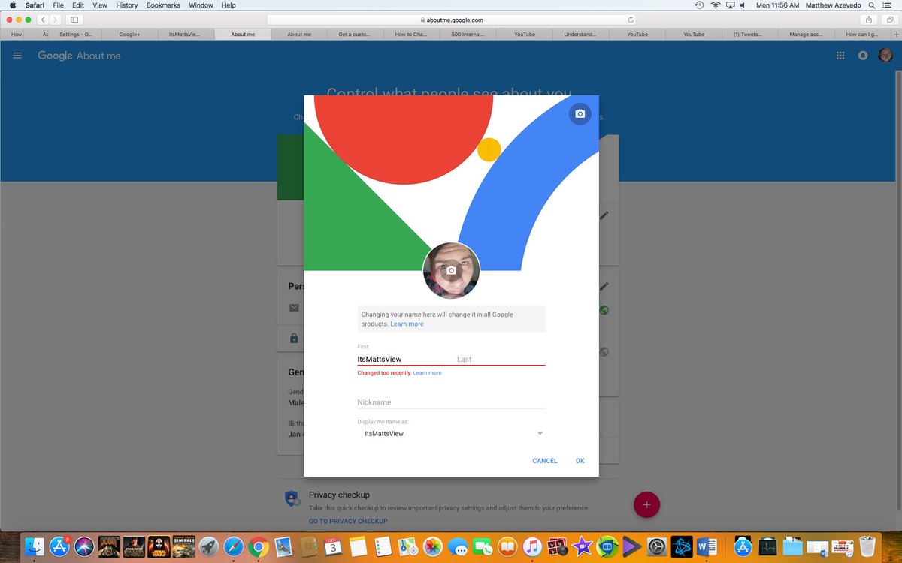
Task: Switch to the Manage acc... tab
Action: [x=806, y=35]
